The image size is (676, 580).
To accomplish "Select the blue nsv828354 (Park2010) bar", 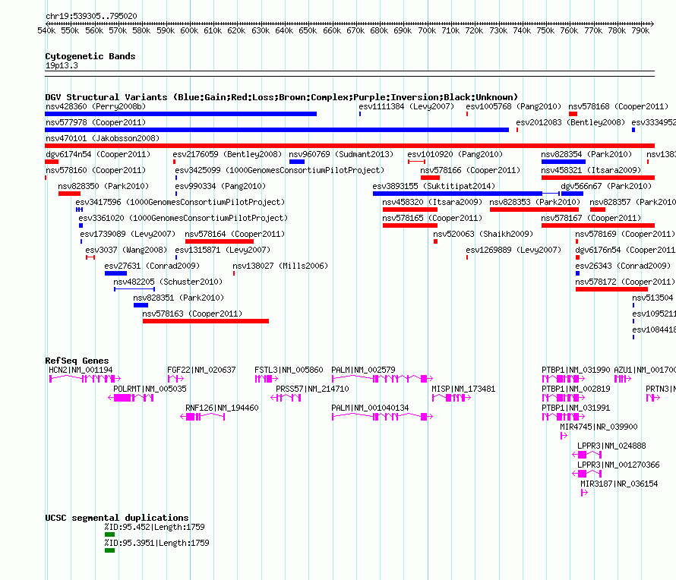I will coord(564,162).
